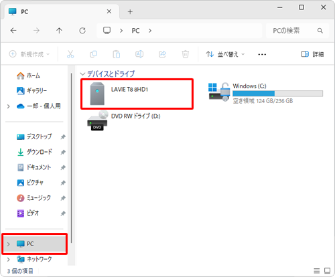
Task: Open ビデオ quick access folder
Action: (27, 213)
